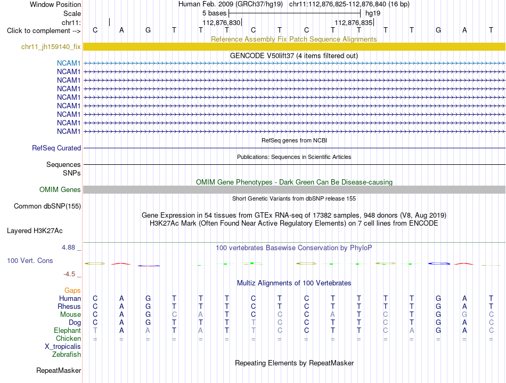
Task: Click the Reference Assembly Fix Patch Sequence Alignments title
Action: click(x=293, y=39)
